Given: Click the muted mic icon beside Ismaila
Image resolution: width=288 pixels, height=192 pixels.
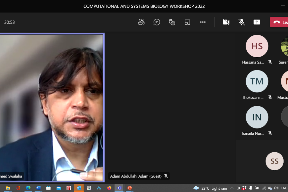Looking at the screenshot, I should coord(270,133).
